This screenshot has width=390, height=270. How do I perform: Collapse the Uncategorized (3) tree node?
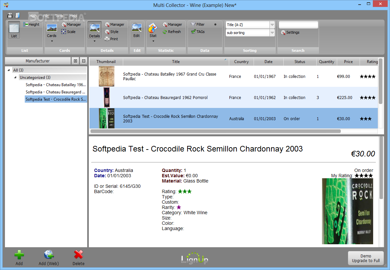click(x=16, y=77)
